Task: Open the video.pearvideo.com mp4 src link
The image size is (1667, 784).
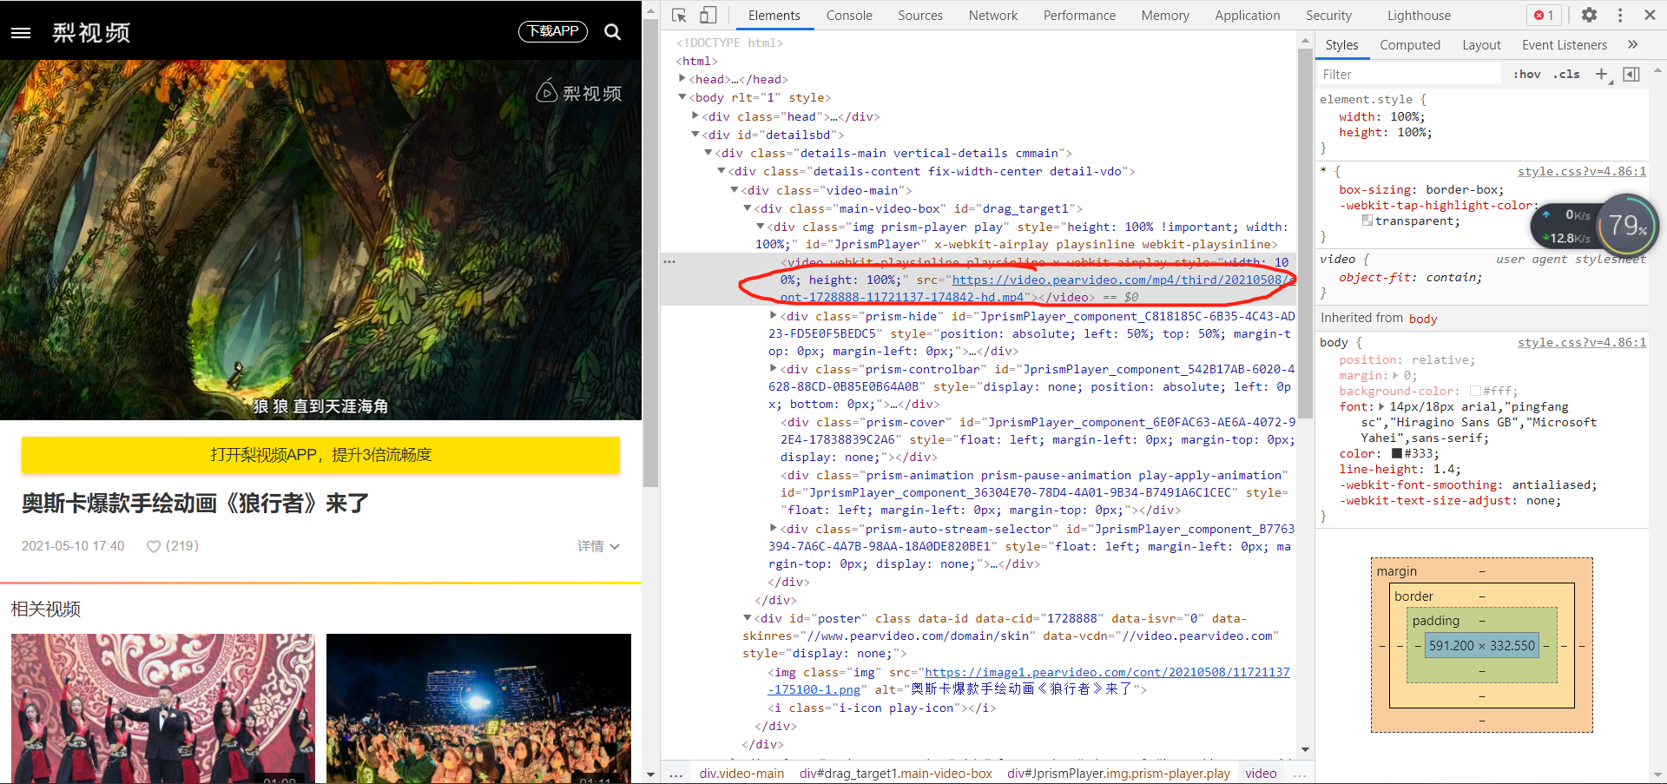Action: (1122, 280)
